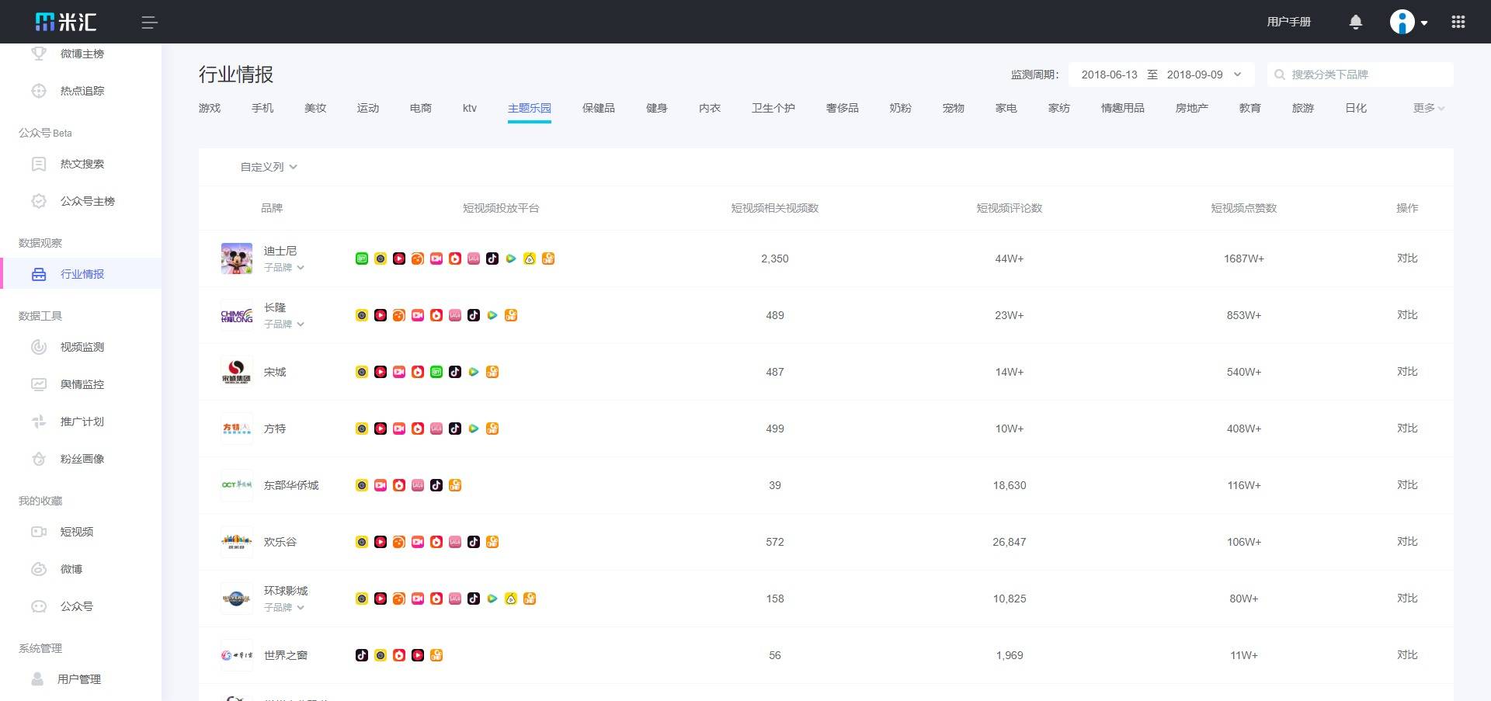Open 微博主榜 in the sidebar

82,54
